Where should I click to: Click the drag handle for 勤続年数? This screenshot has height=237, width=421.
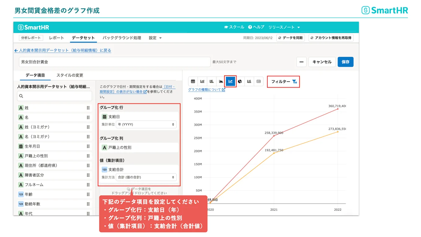coord(88,204)
